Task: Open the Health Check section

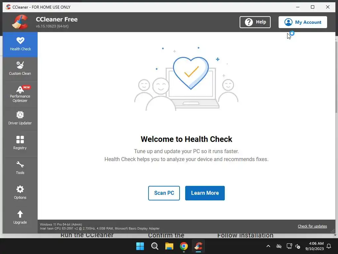Action: tap(20, 45)
